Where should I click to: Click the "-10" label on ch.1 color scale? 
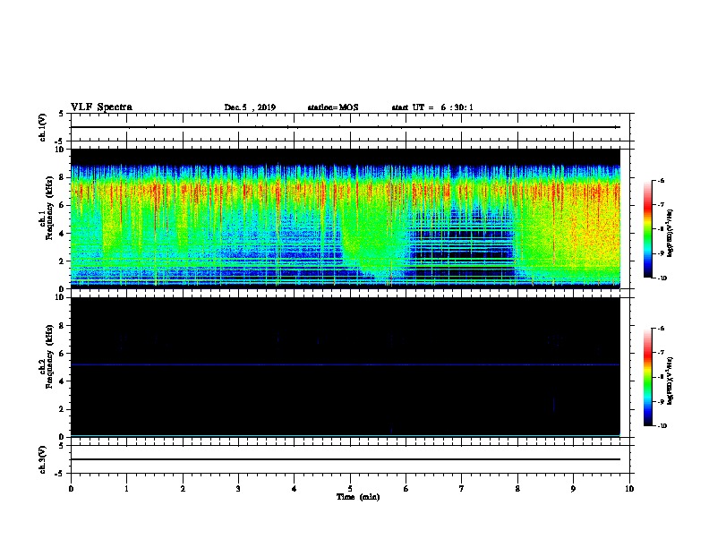pyautogui.click(x=662, y=278)
